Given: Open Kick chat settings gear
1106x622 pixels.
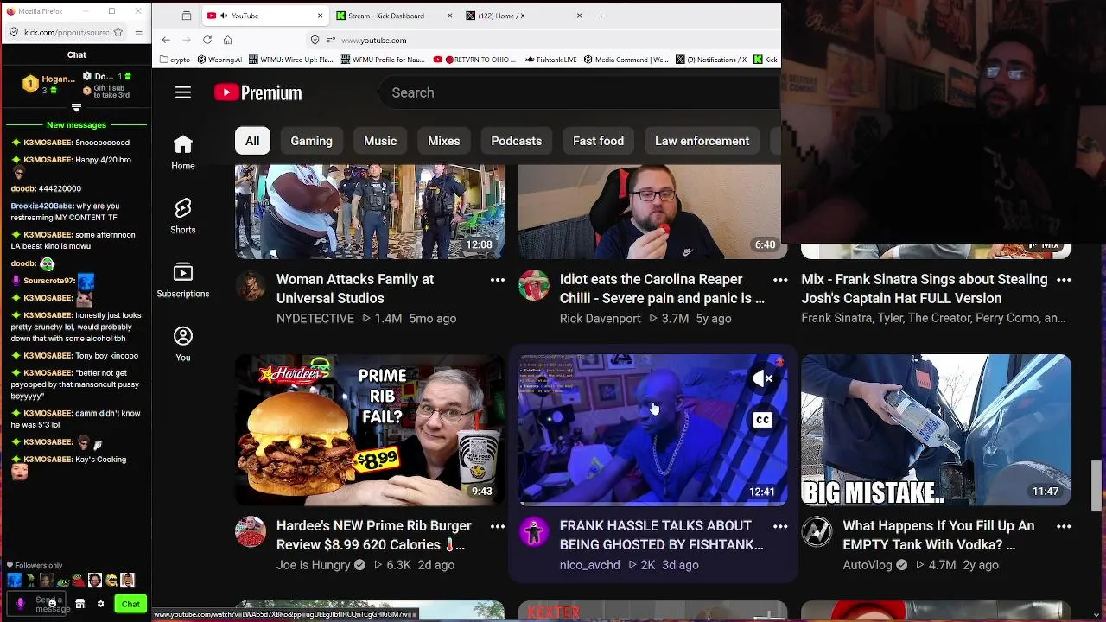Looking at the screenshot, I should (x=100, y=604).
